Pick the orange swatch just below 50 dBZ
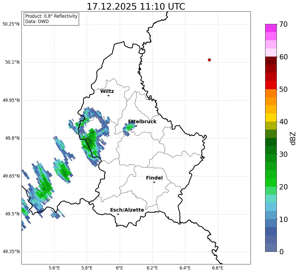Screen dimensions: 299x273 coord(271,93)
